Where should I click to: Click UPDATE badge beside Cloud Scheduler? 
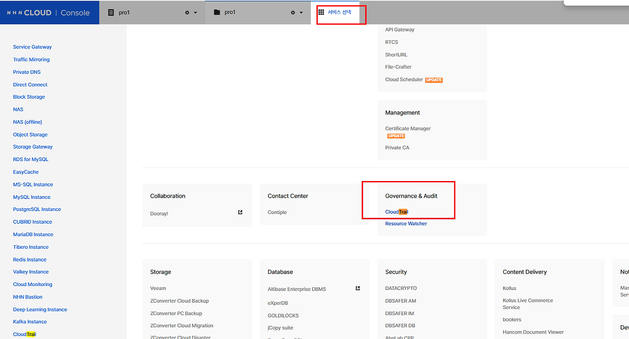pyautogui.click(x=434, y=80)
